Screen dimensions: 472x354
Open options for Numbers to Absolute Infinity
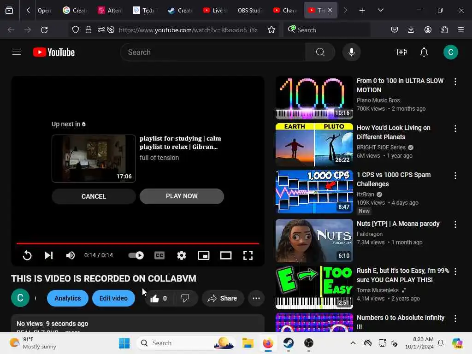(x=455, y=318)
